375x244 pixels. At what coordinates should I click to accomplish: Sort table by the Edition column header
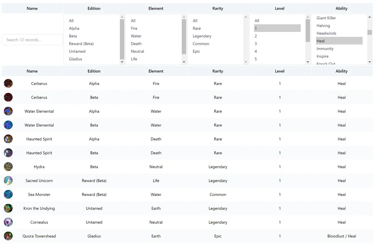coord(94,71)
